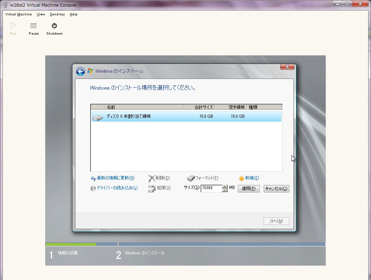This screenshot has height=280, width=371.
Task: Select the ディスク 0 未割り当て領域 row
Action: tap(187, 117)
